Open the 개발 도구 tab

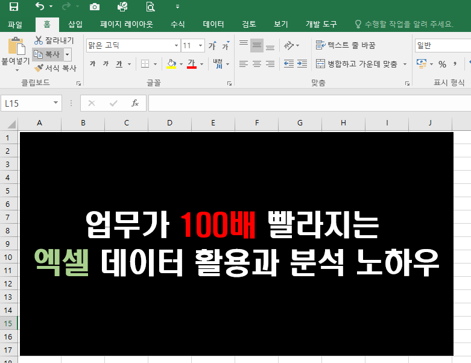coord(321,24)
